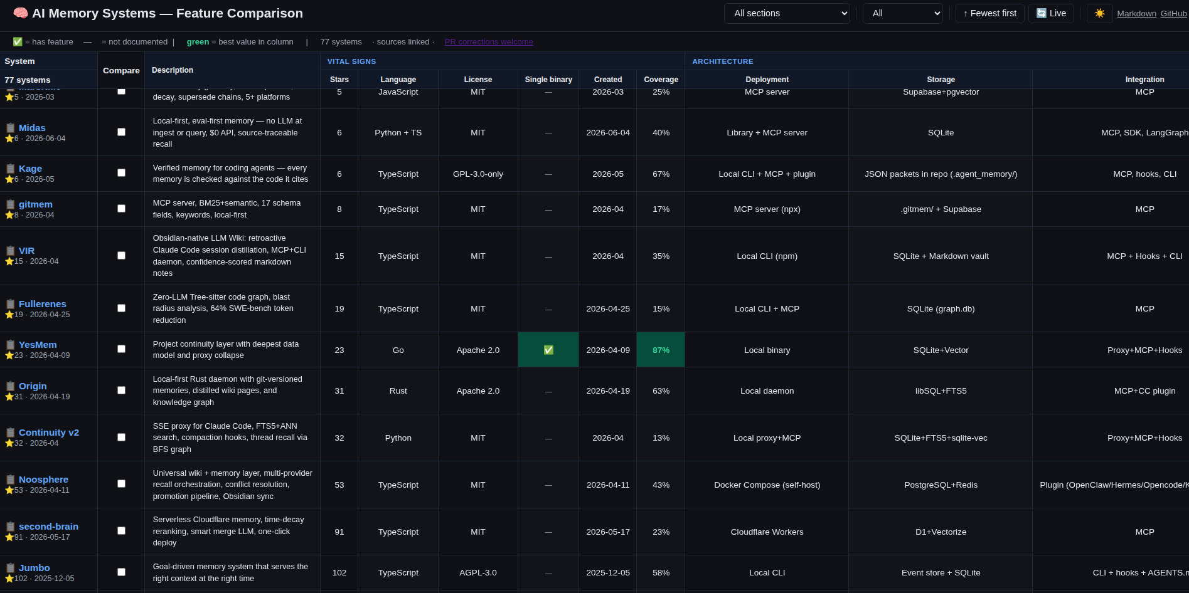1189x593 pixels.
Task: Check the compare box for Kage
Action: pyautogui.click(x=121, y=173)
